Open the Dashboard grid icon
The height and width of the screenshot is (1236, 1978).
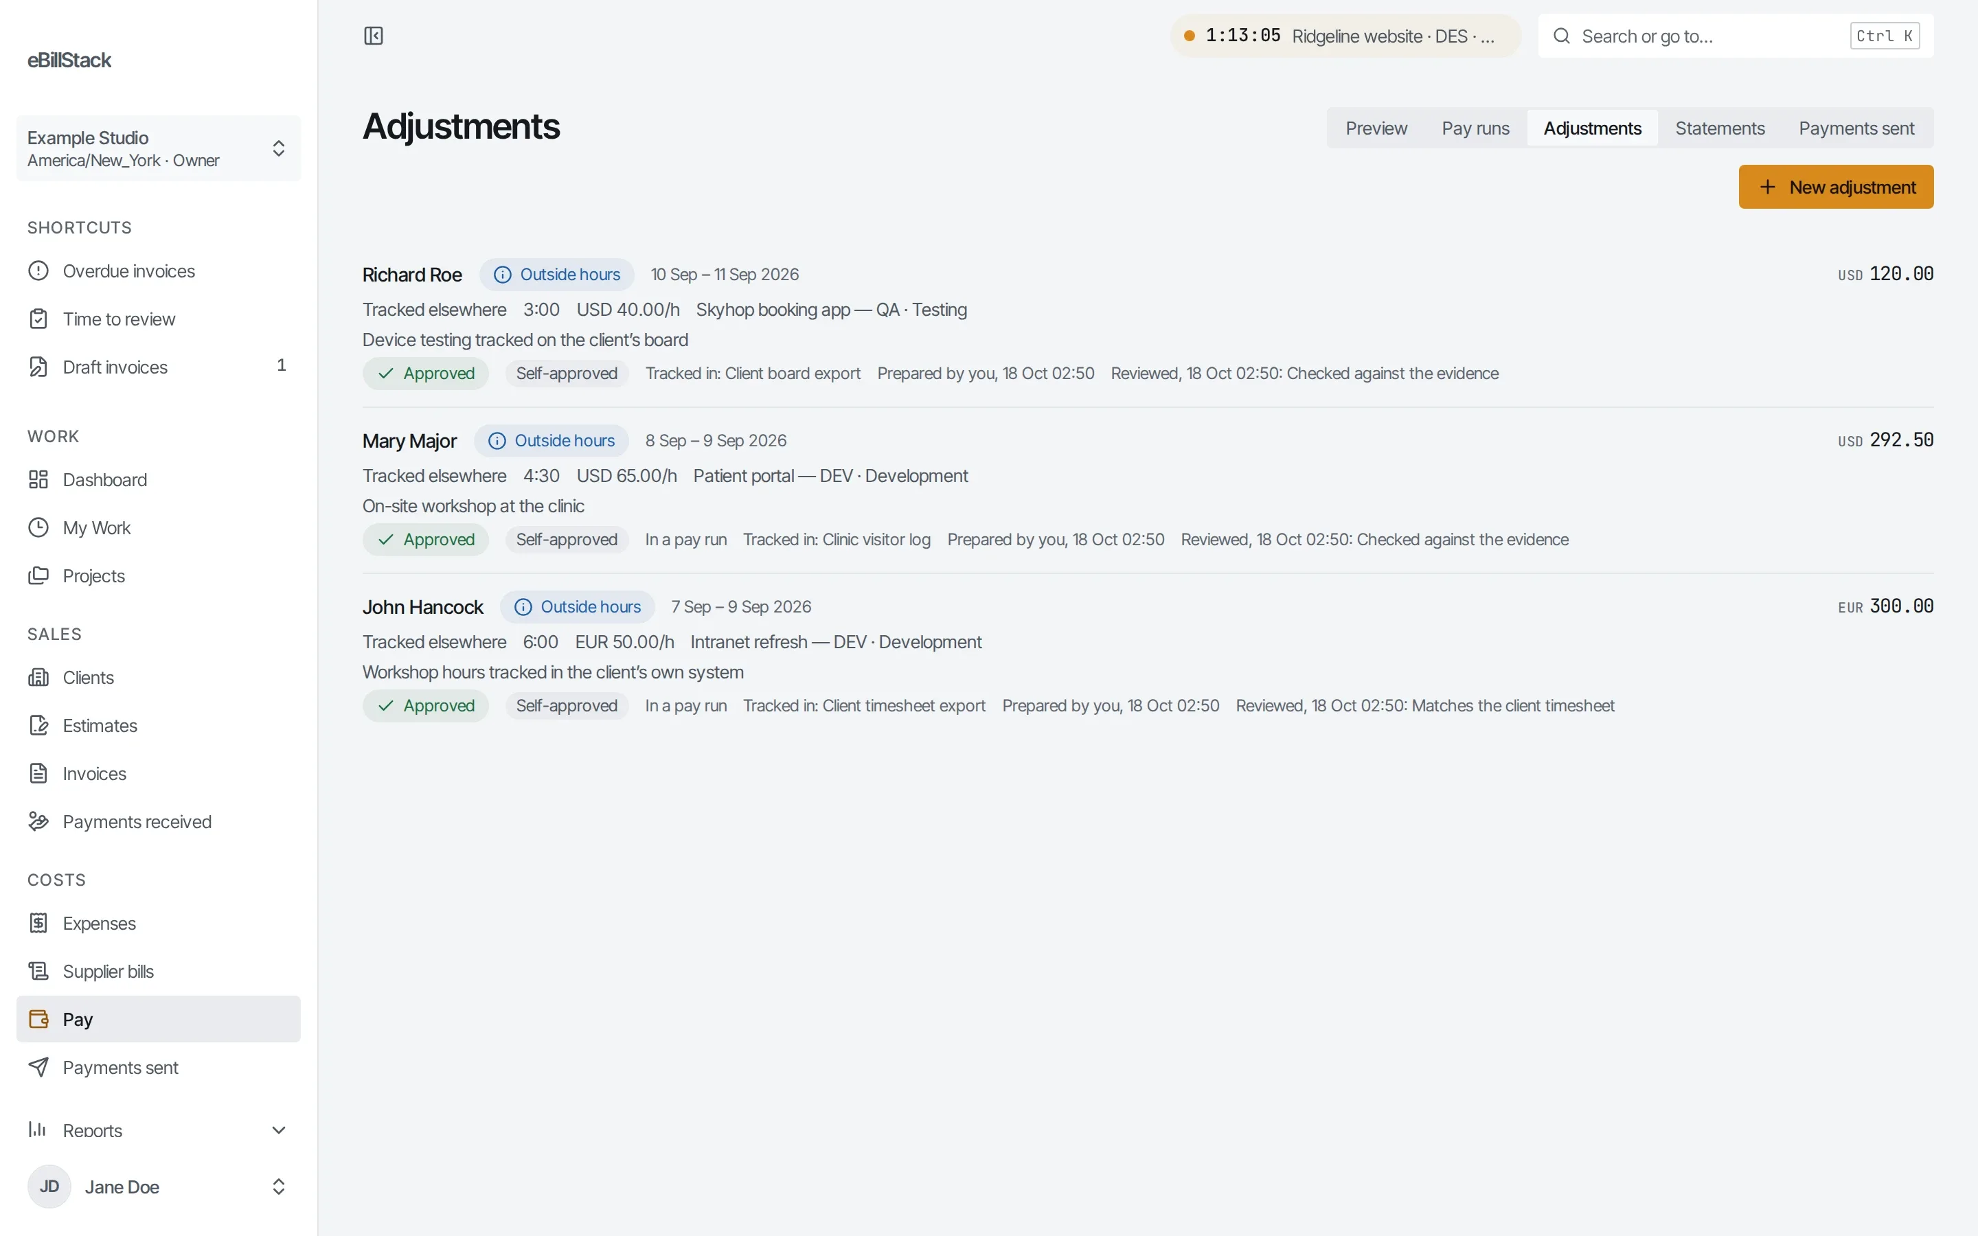click(x=38, y=480)
